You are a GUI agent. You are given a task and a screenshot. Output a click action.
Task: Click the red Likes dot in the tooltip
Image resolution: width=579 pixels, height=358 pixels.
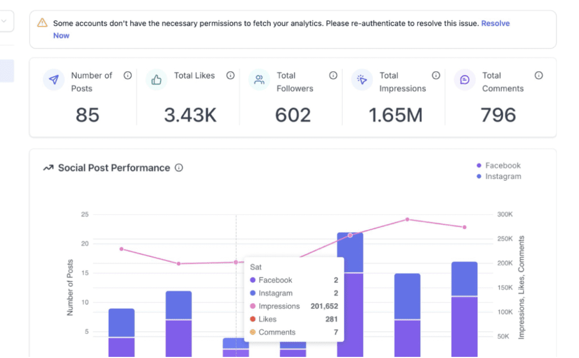253,319
